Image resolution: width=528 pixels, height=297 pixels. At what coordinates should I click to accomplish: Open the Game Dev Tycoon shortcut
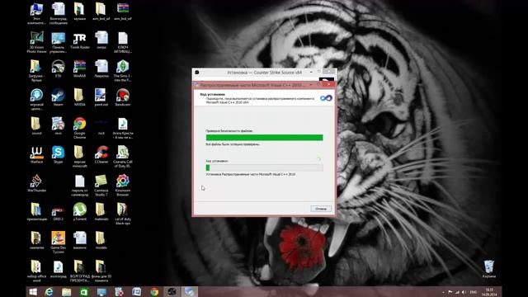tap(58, 243)
